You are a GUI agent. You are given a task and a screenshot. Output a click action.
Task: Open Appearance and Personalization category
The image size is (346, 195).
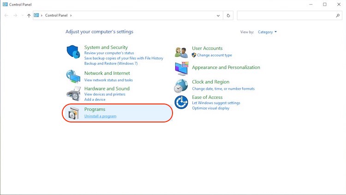click(226, 67)
